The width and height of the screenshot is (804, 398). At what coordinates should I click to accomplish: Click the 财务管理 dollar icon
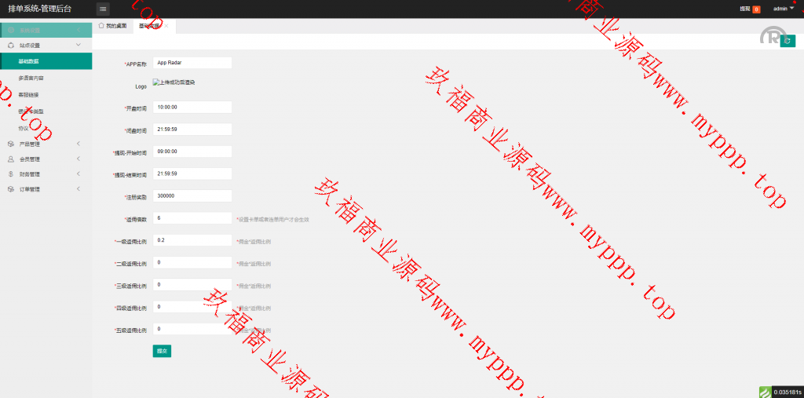pos(10,174)
